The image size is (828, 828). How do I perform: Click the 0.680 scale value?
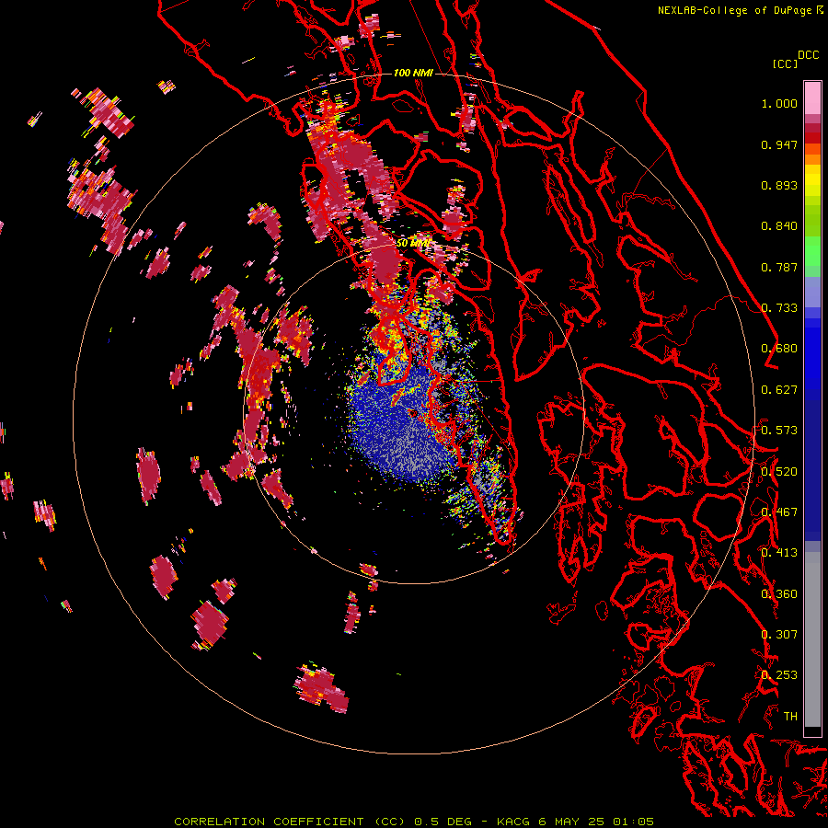pyautogui.click(x=779, y=349)
